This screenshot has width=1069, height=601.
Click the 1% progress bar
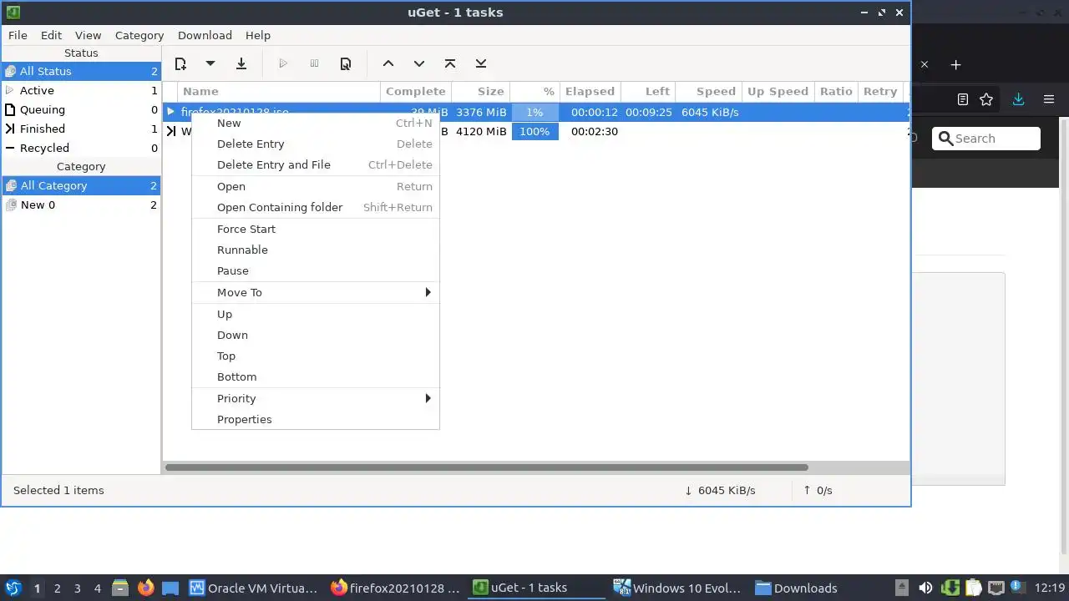point(534,112)
